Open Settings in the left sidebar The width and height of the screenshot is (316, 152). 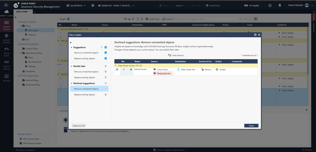tap(6, 78)
